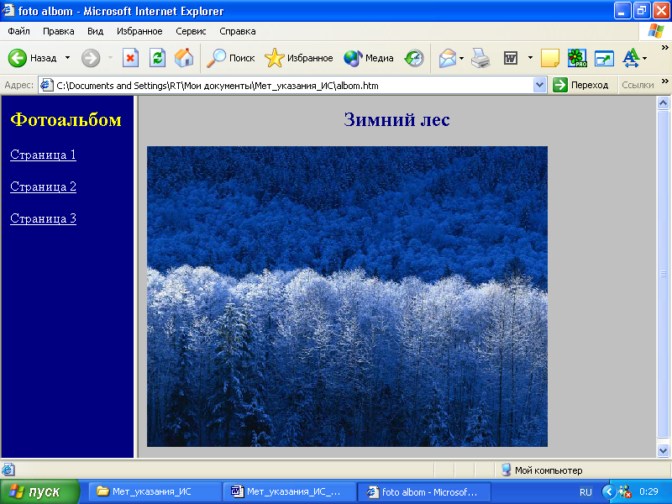Click the Windows flag logo
This screenshot has width=672, height=504.
(x=656, y=31)
